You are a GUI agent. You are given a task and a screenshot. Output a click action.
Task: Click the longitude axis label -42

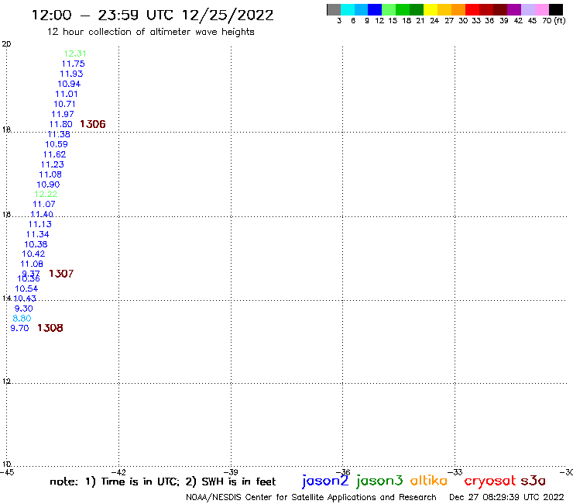119,472
